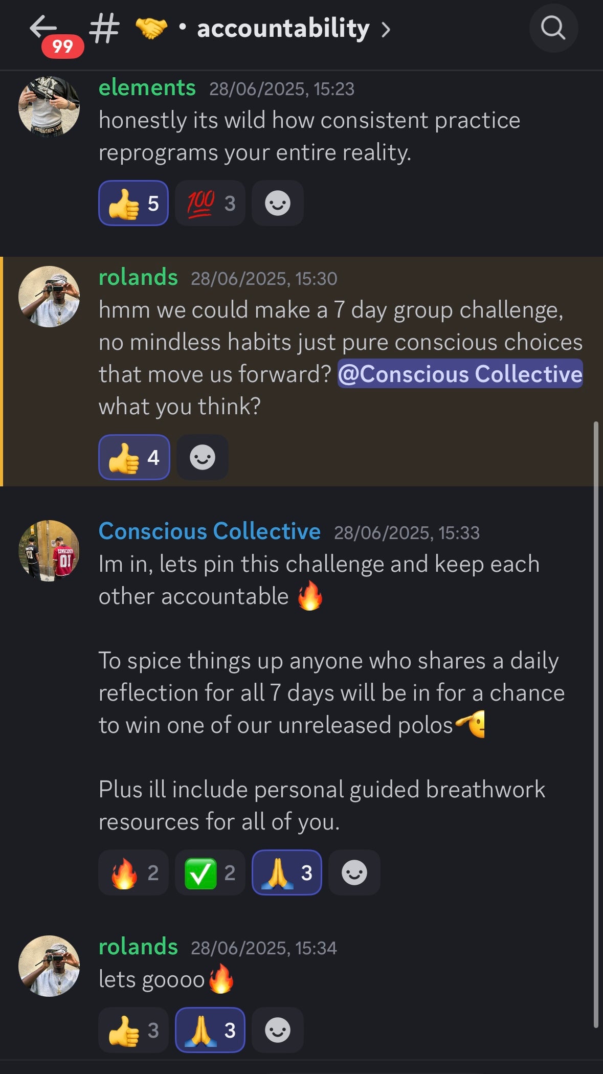
Task: Click the @Conscious Collective mention
Action: pyautogui.click(x=460, y=374)
